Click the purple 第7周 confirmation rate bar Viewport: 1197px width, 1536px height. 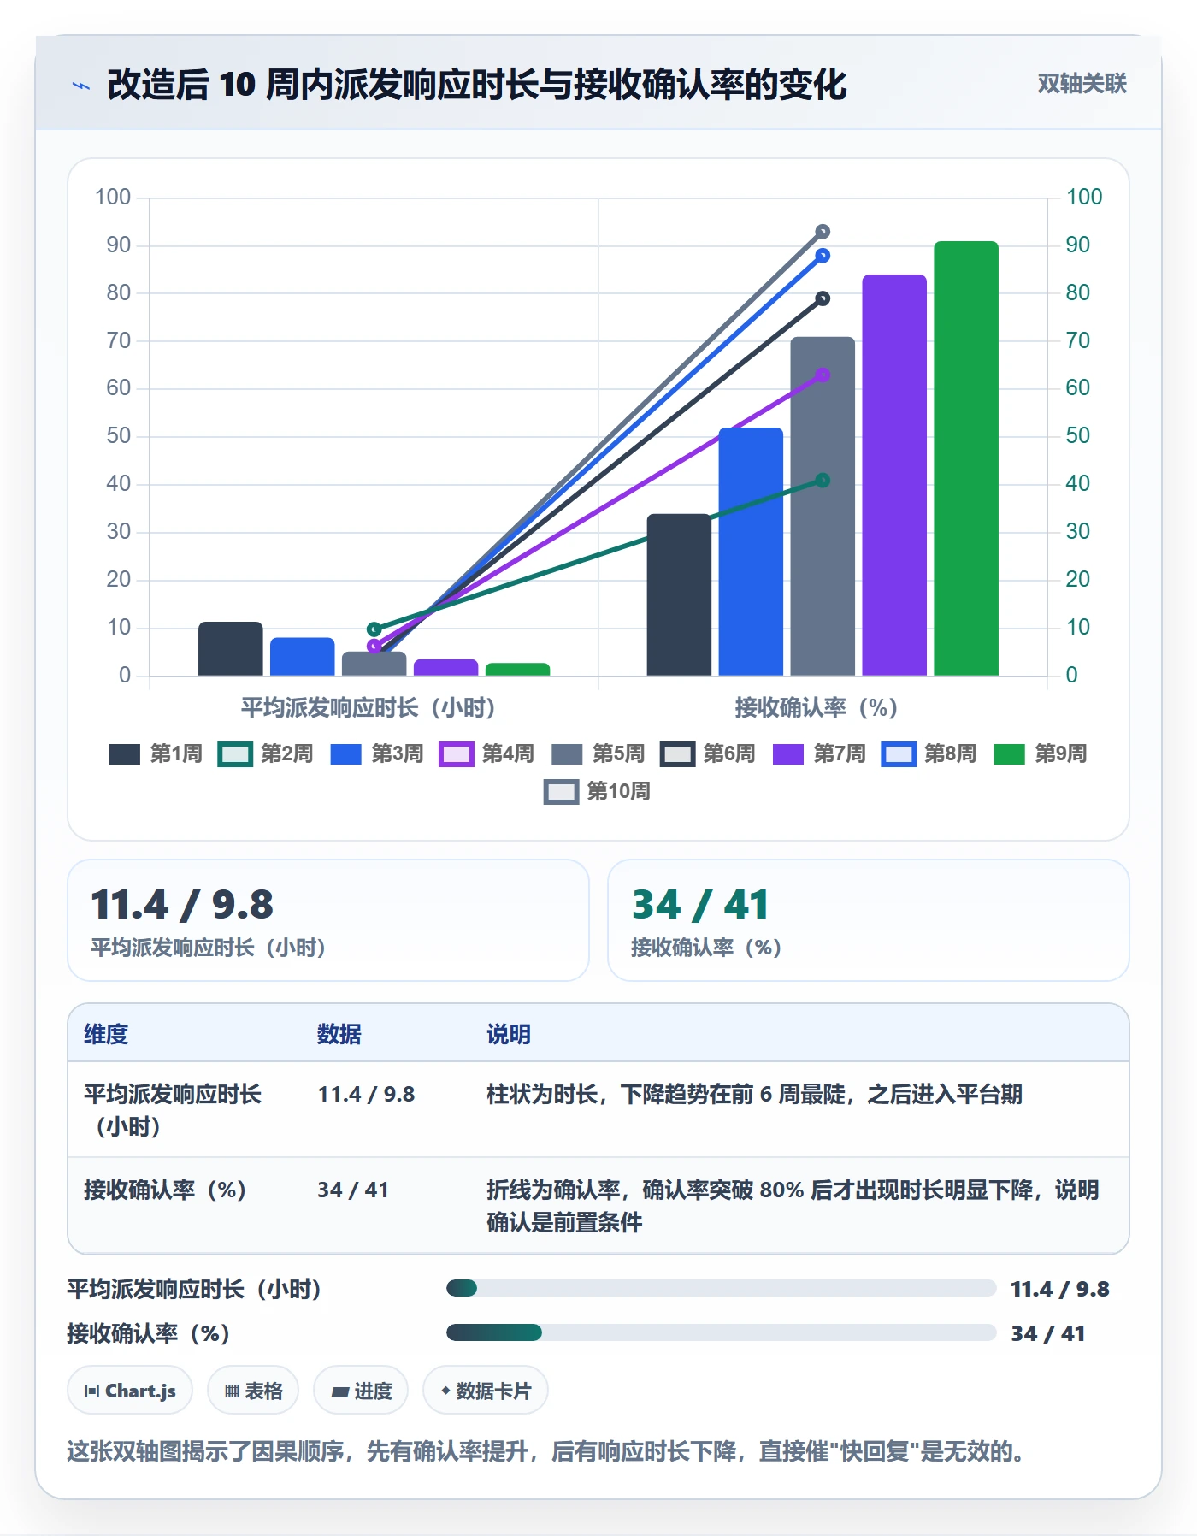point(894,476)
